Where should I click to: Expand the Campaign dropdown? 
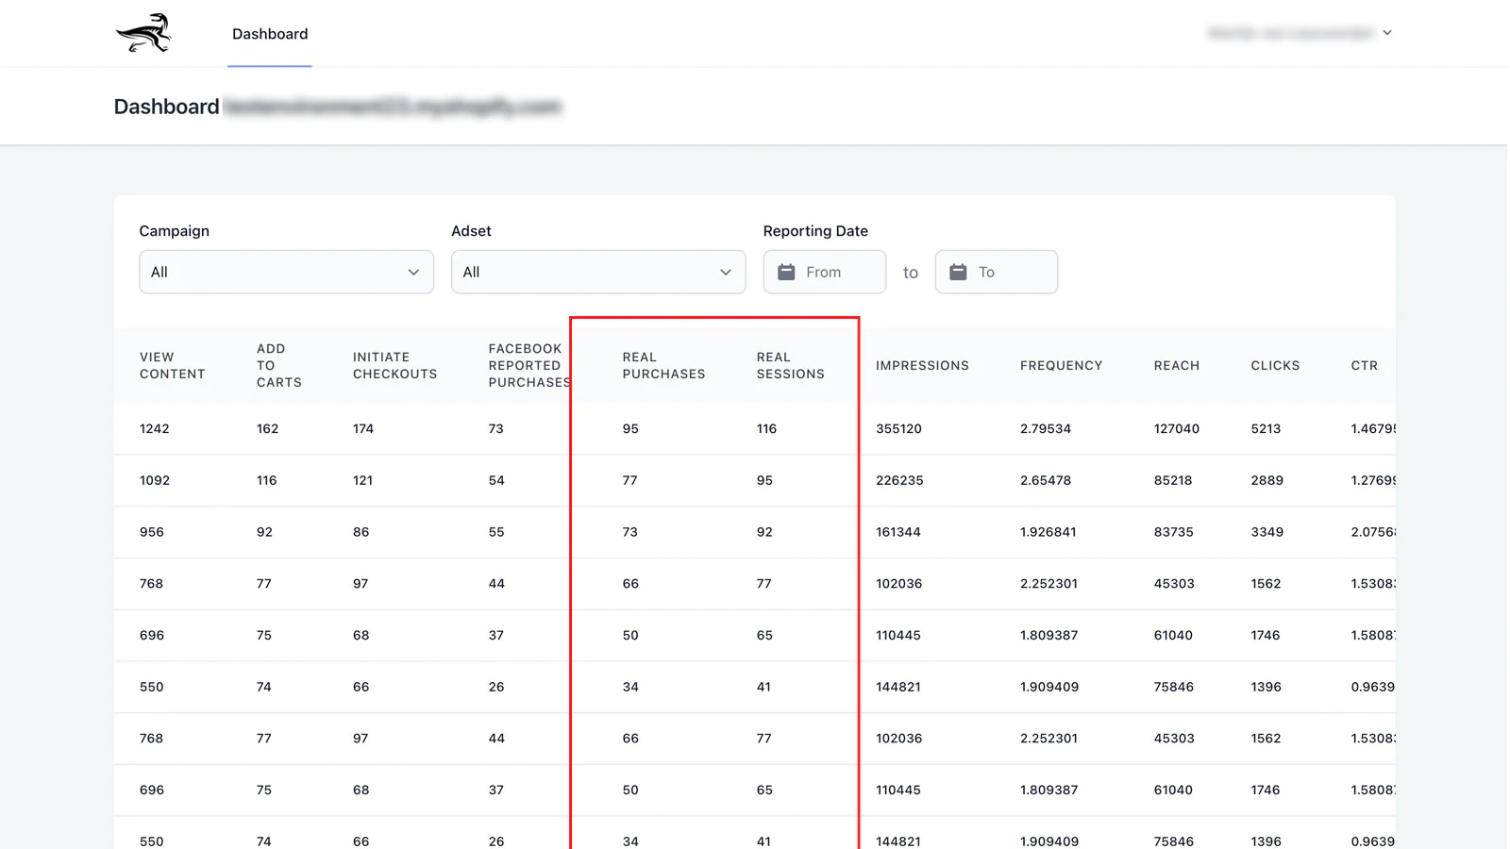(x=286, y=272)
